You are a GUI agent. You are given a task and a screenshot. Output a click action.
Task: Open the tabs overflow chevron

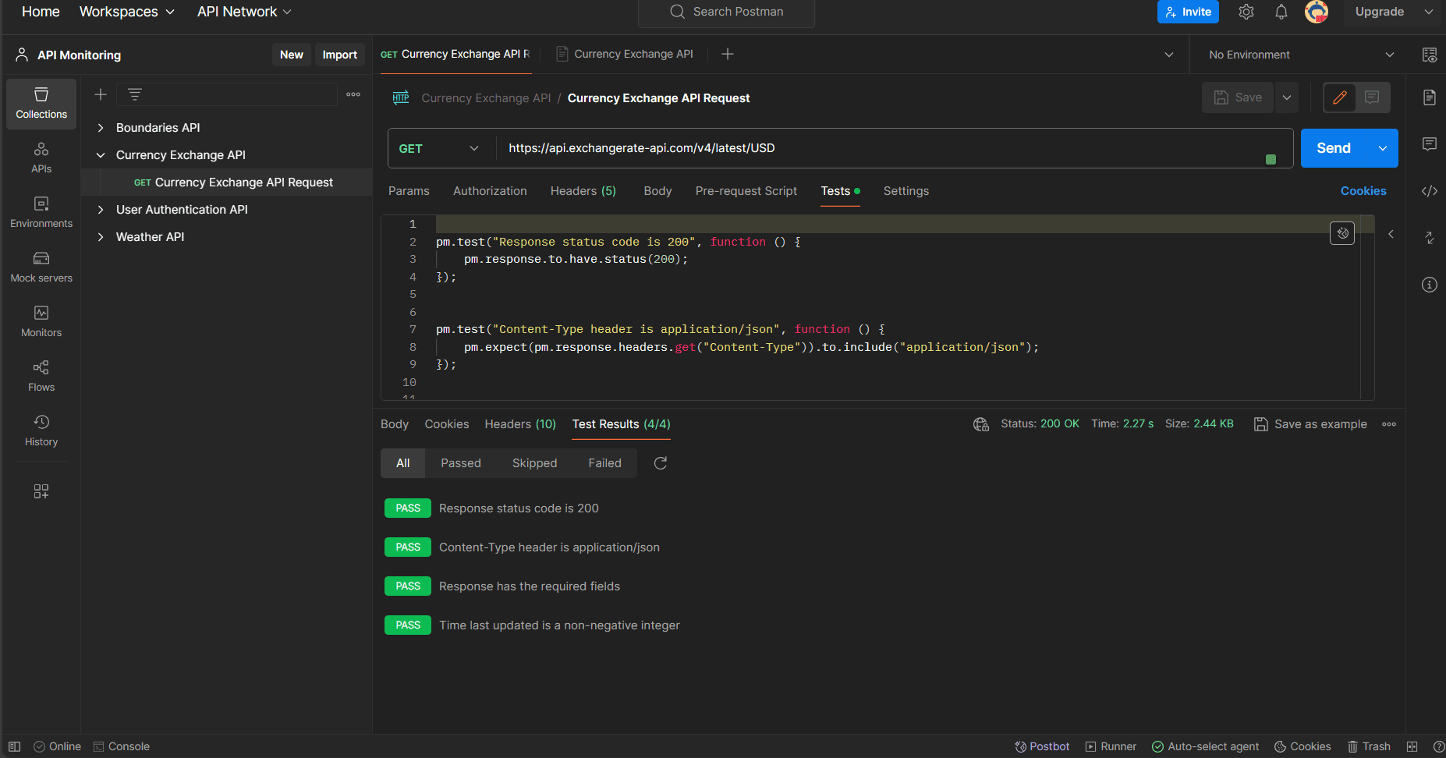(1169, 55)
